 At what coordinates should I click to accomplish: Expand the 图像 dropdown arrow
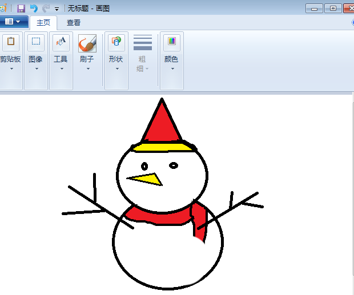37,68
